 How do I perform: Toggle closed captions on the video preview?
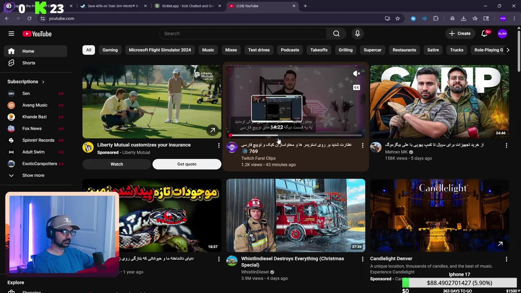(357, 87)
